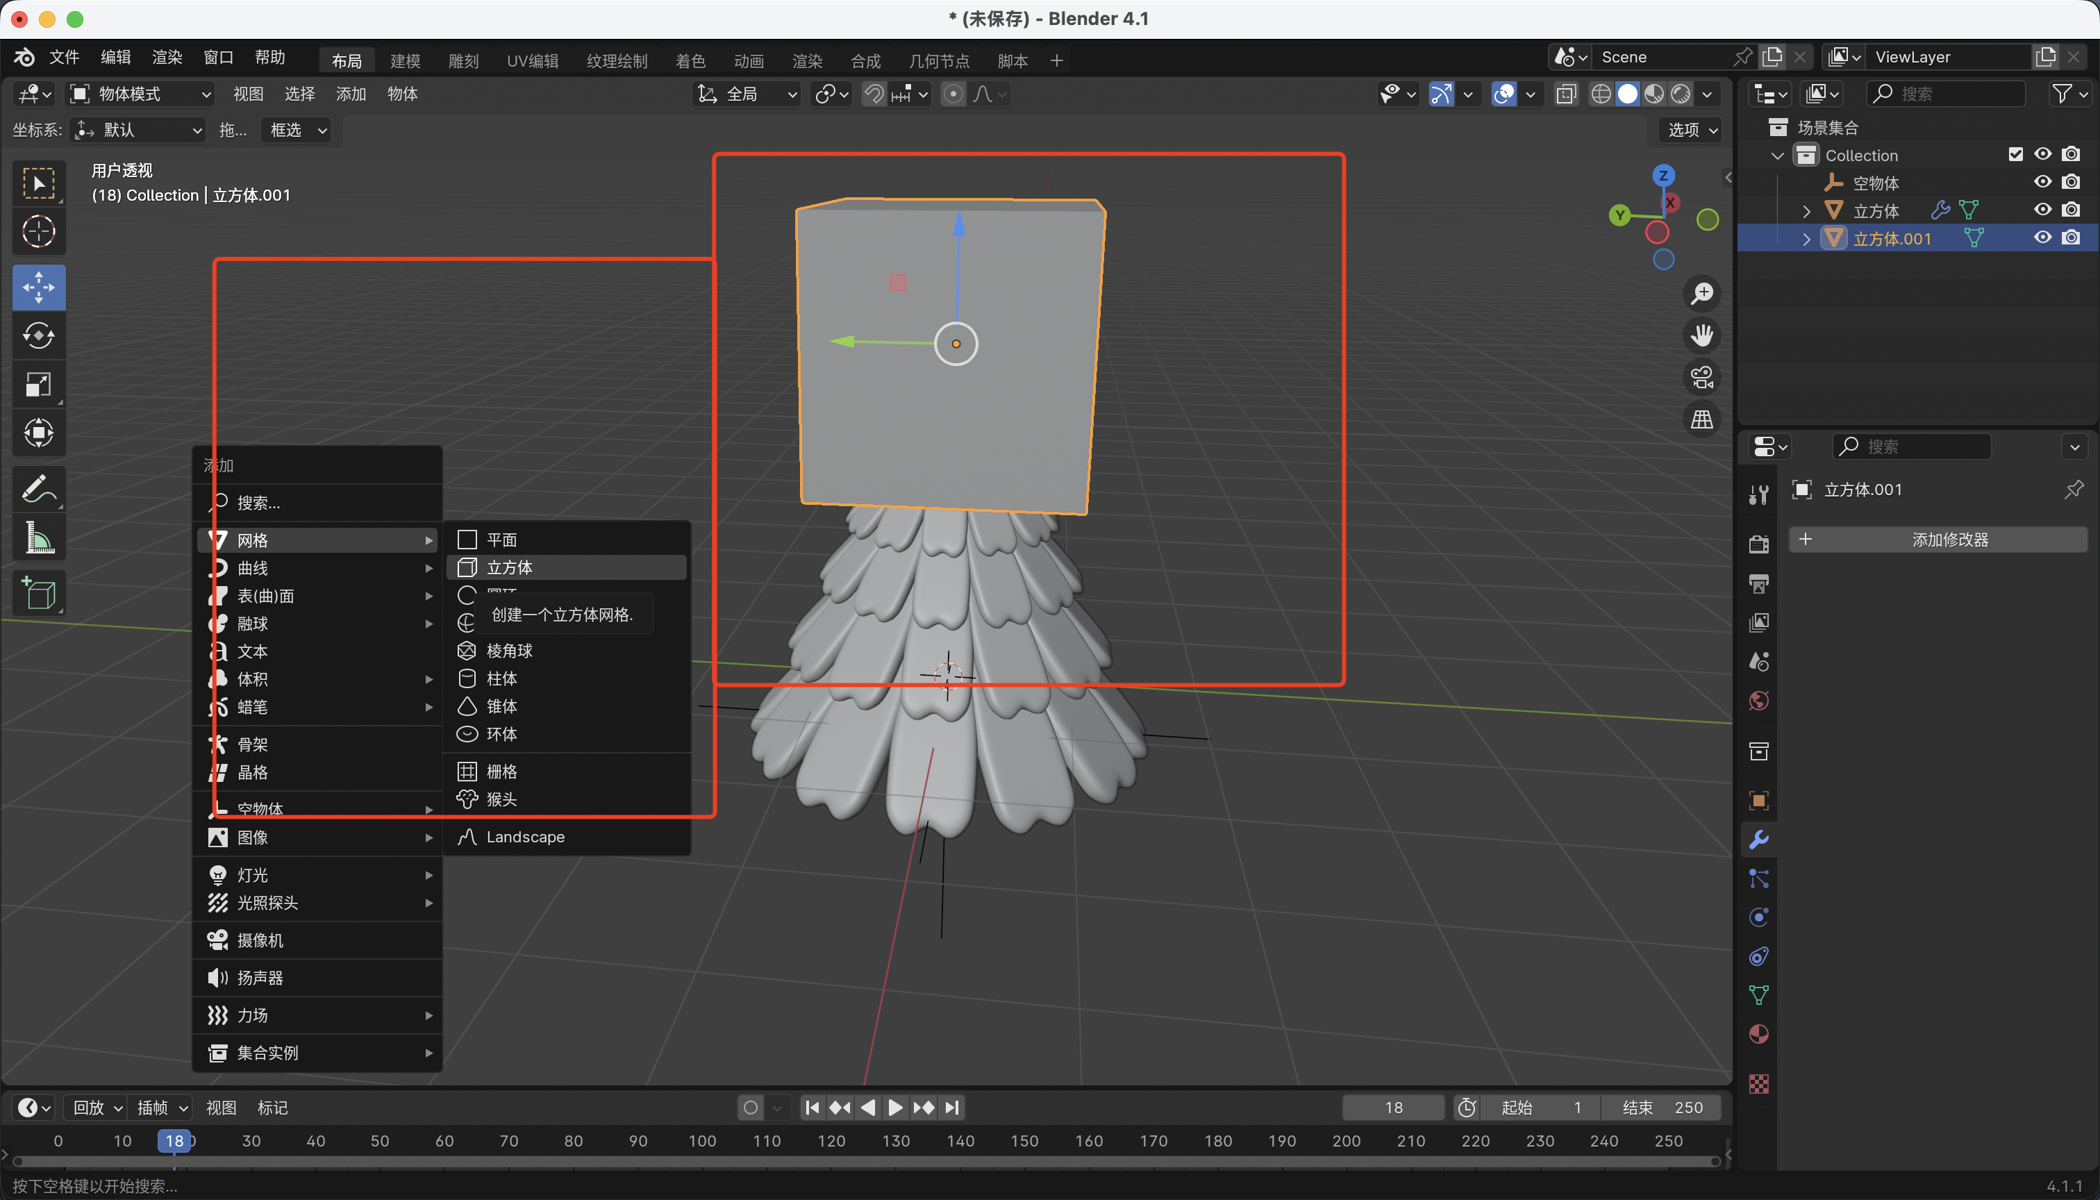Image resolution: width=2100 pixels, height=1200 pixels.
Task: Open the 全局 transform orientation dropdown
Action: tap(747, 94)
